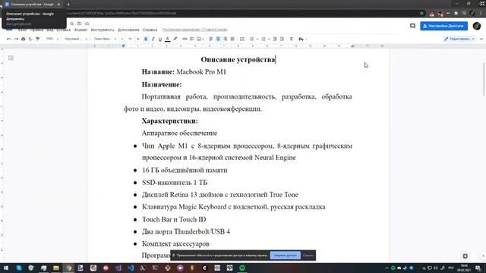This screenshot has width=486, height=273.
Task: Open the highlight color picker
Action: point(175,39)
